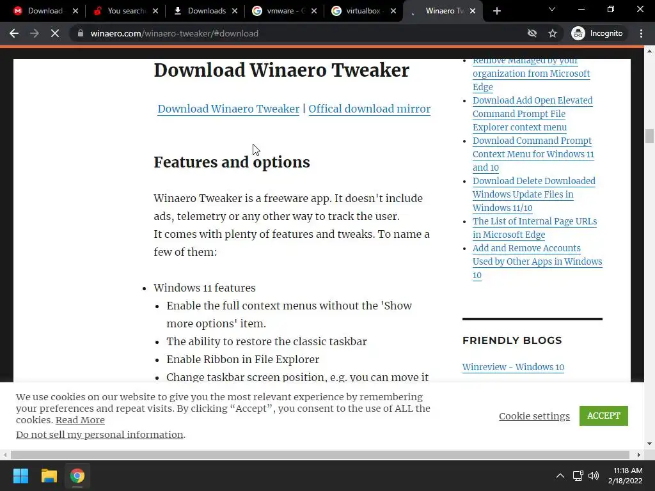Click 'Enable Ribbon in File Explorer' text
The image size is (655, 491).
pos(242,359)
